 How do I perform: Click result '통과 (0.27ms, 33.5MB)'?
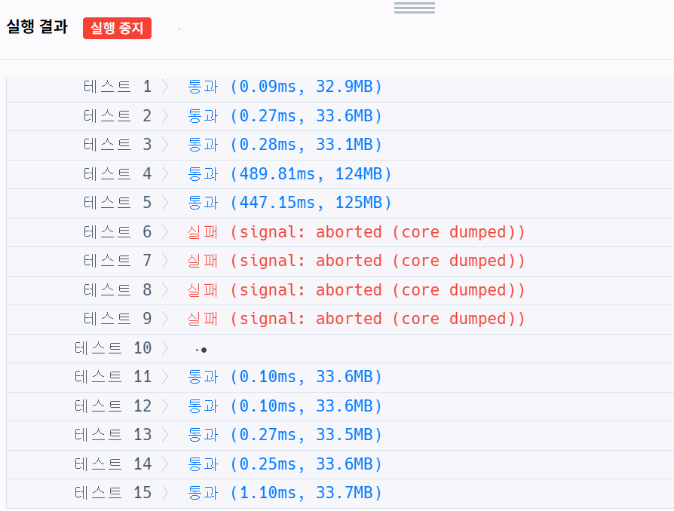[x=284, y=435]
